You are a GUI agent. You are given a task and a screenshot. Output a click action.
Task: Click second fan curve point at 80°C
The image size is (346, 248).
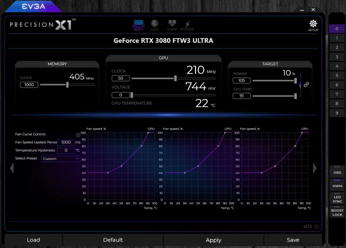coord(218,146)
